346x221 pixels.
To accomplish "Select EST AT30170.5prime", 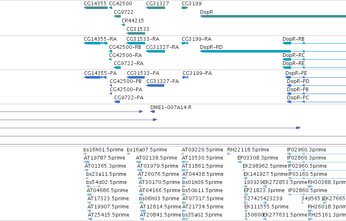I will (x=140, y=187).
